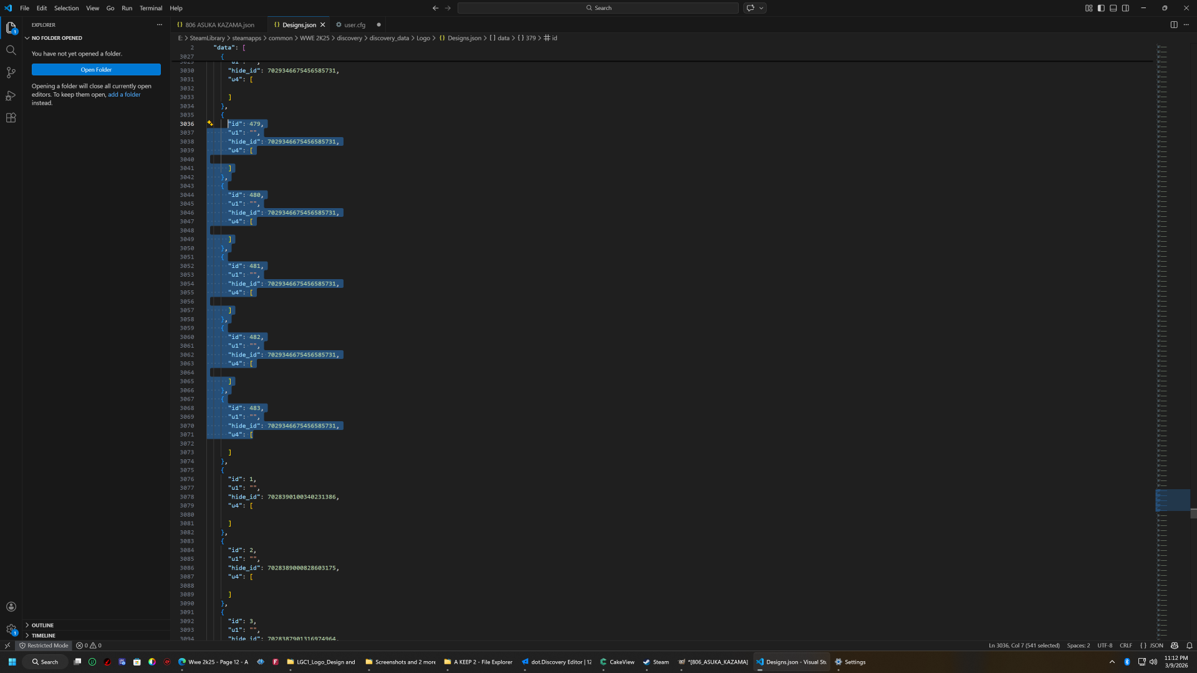Click the add a folder link
The height and width of the screenshot is (673, 1197).
[x=124, y=95]
